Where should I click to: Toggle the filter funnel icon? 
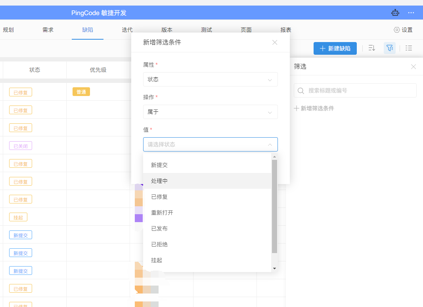point(390,48)
